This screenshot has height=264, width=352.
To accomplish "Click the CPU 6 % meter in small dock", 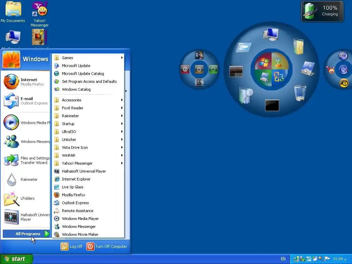I will (199, 55).
